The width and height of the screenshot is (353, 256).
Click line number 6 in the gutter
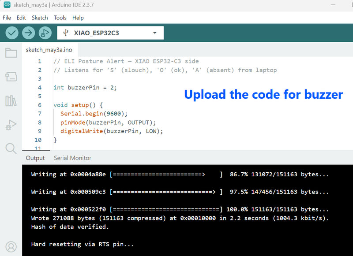tap(40, 105)
